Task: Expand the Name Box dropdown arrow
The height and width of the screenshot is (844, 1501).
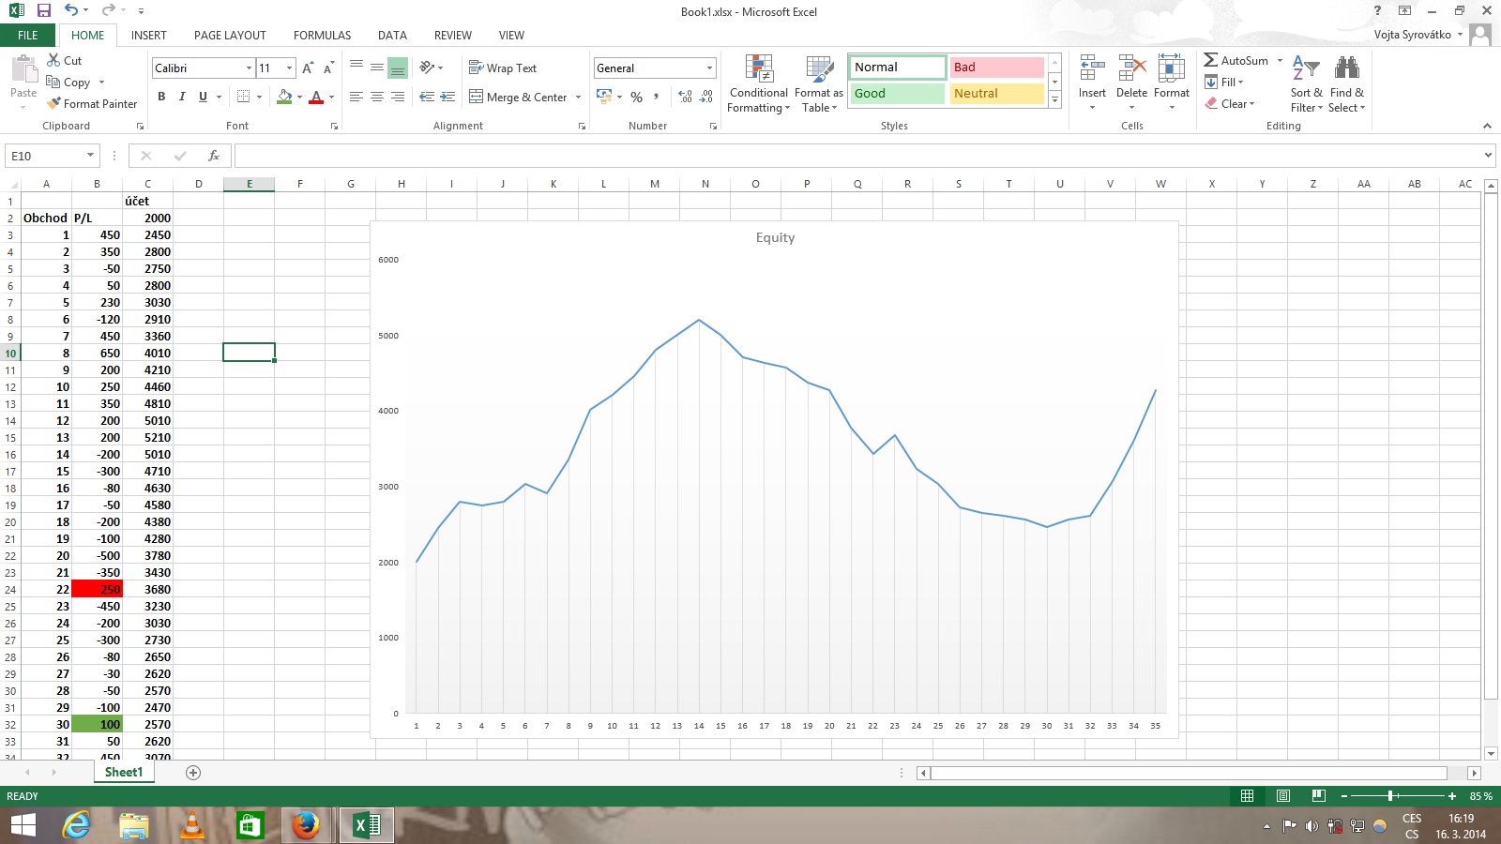Action: point(91,156)
